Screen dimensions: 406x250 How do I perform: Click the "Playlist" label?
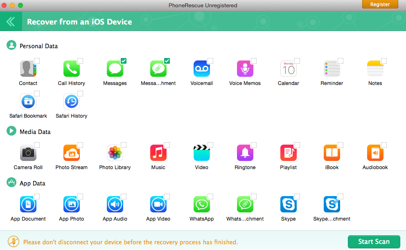coord(289,167)
